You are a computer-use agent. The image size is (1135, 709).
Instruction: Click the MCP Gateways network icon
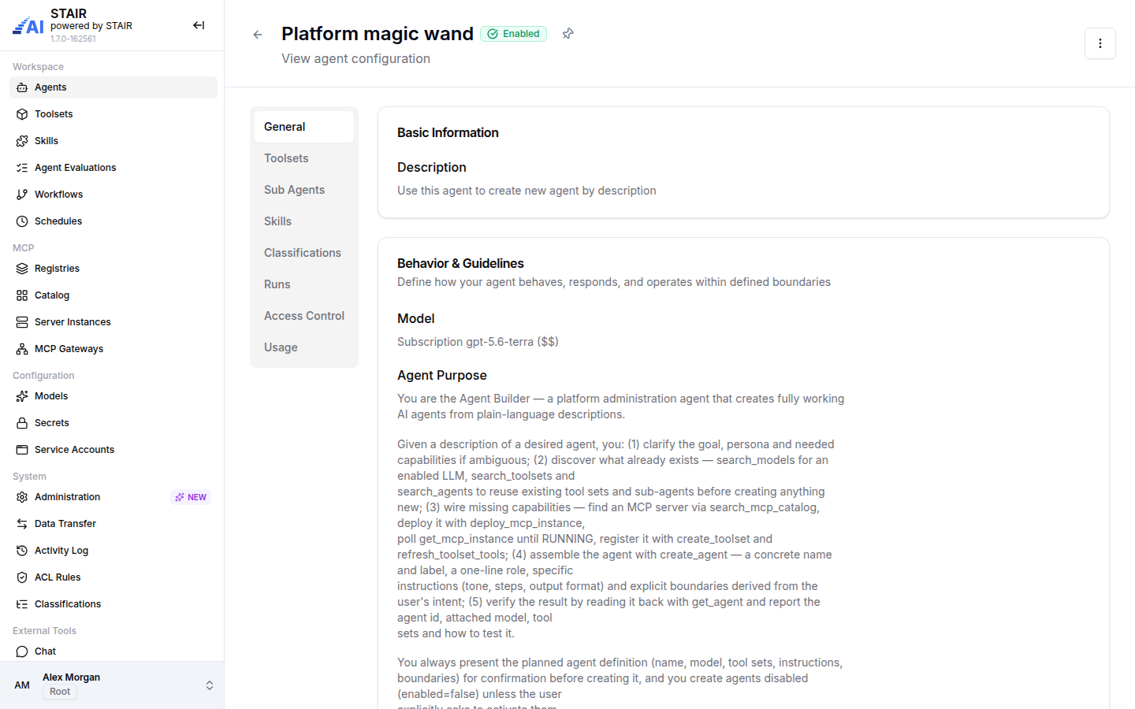[x=22, y=349]
